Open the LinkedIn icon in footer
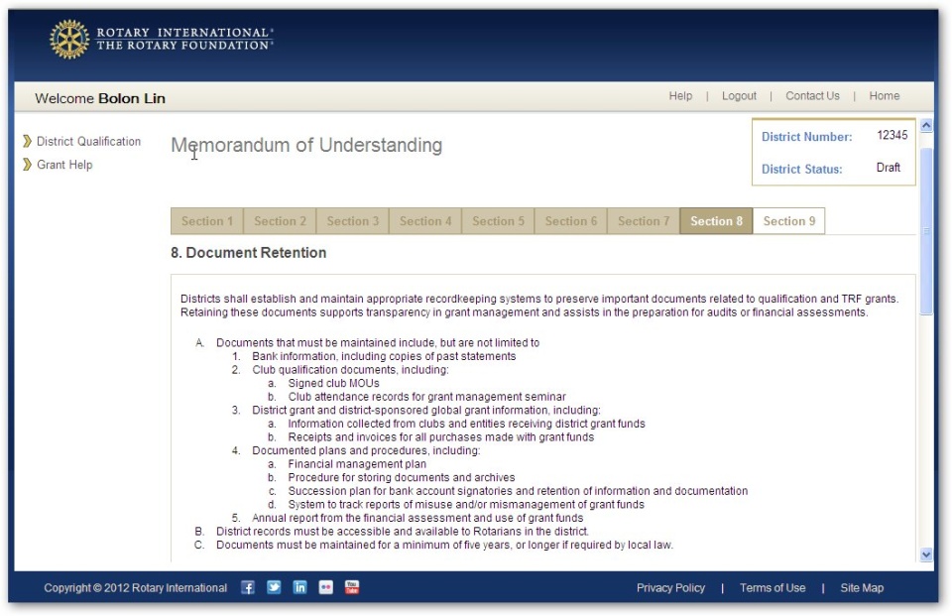The image size is (952, 616). coord(299,587)
